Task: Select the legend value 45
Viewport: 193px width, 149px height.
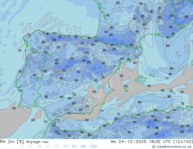Action: pos(39,147)
